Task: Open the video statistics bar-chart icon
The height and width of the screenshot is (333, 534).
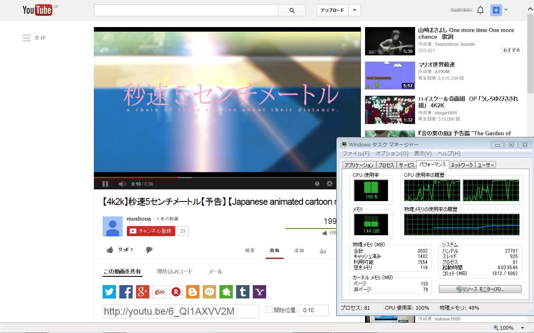Action: click(323, 251)
